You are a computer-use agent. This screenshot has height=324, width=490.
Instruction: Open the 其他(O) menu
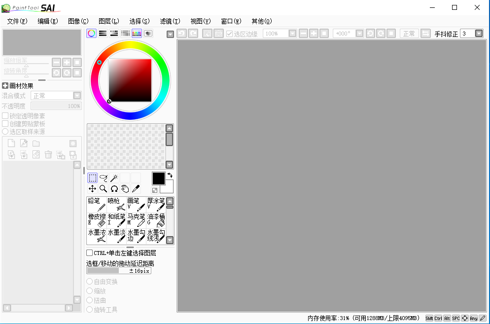262,21
